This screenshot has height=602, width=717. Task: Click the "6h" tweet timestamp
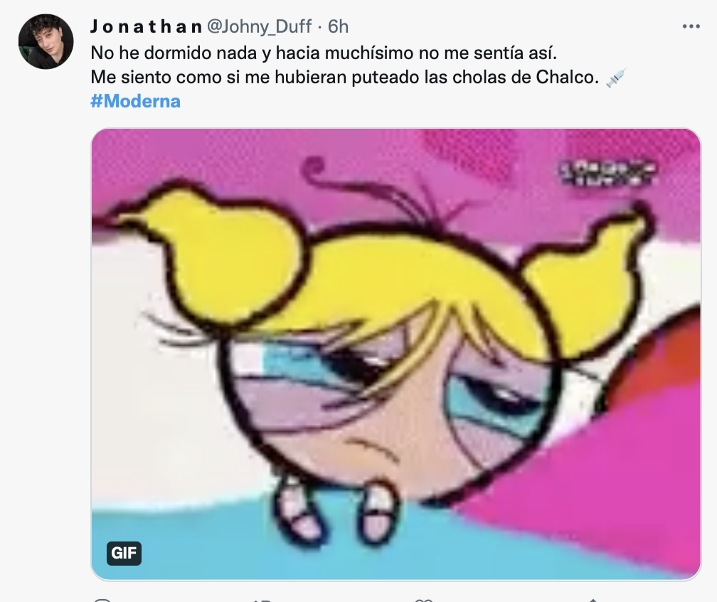(338, 26)
